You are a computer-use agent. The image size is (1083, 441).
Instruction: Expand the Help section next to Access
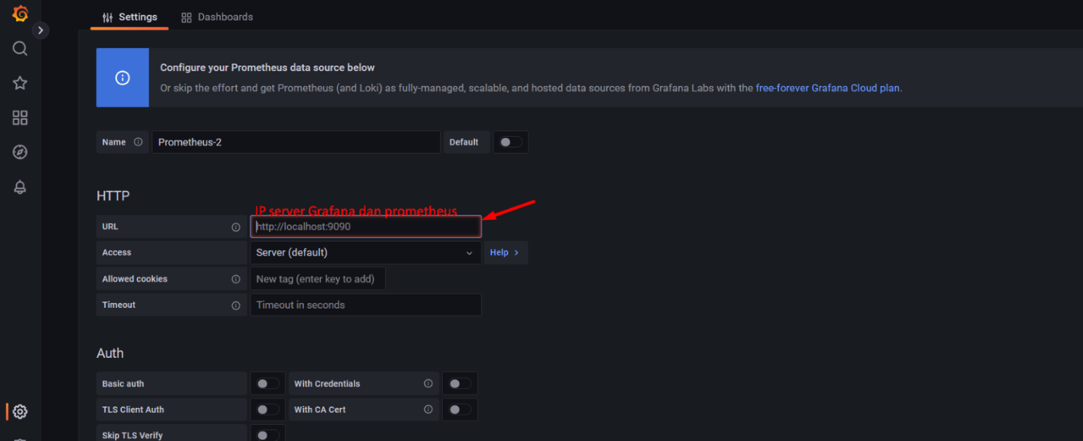505,253
